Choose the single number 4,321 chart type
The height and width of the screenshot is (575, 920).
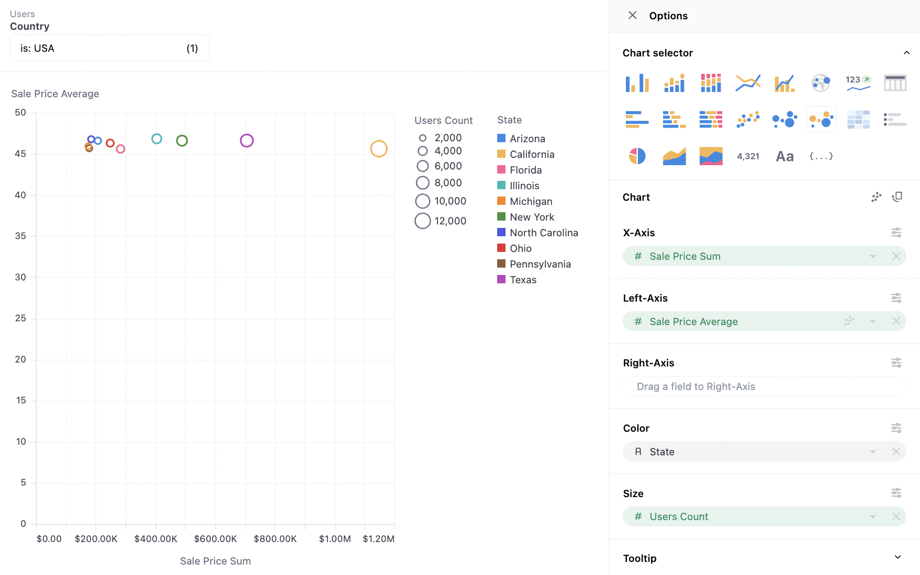(748, 156)
